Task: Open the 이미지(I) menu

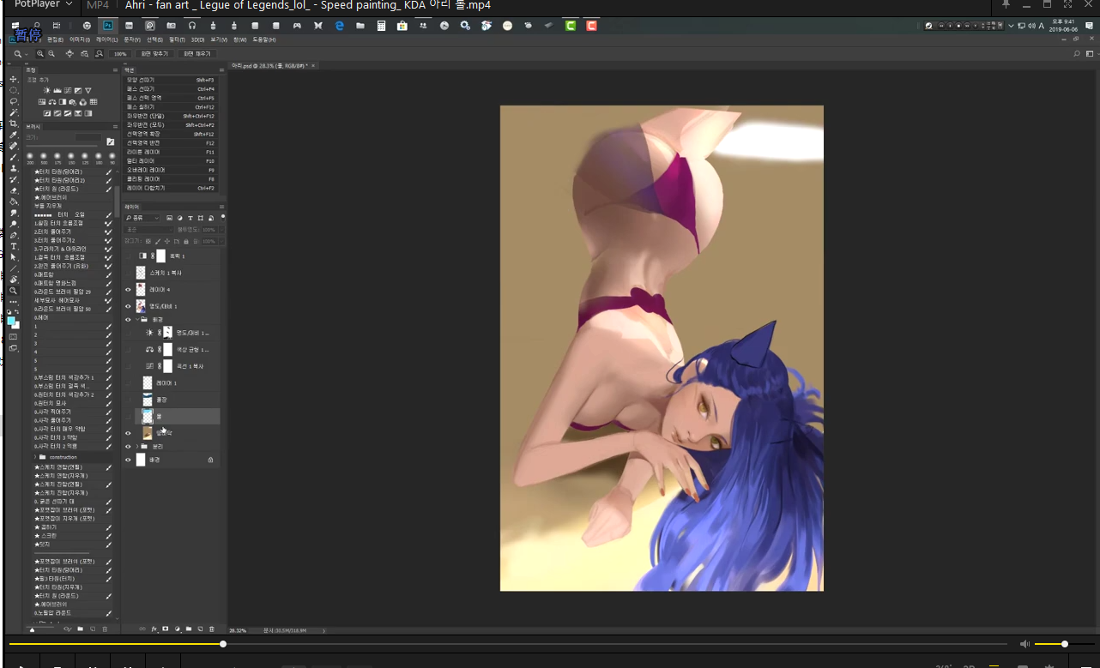Action: coord(79,39)
